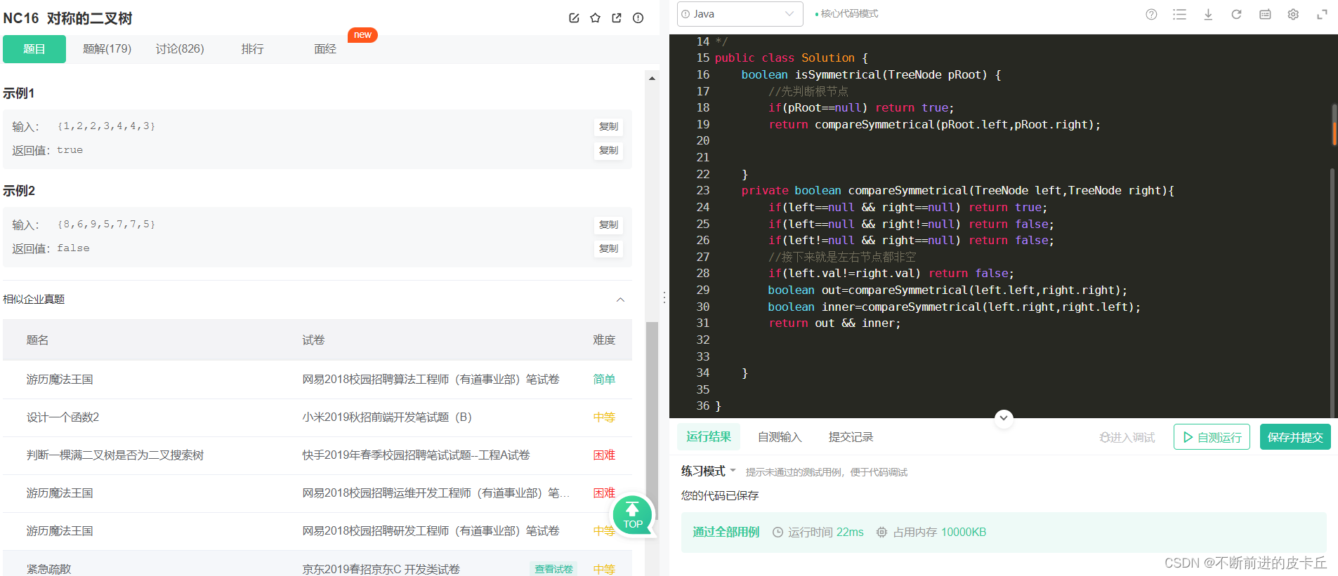Copy the 示例1 return value true

click(x=608, y=150)
